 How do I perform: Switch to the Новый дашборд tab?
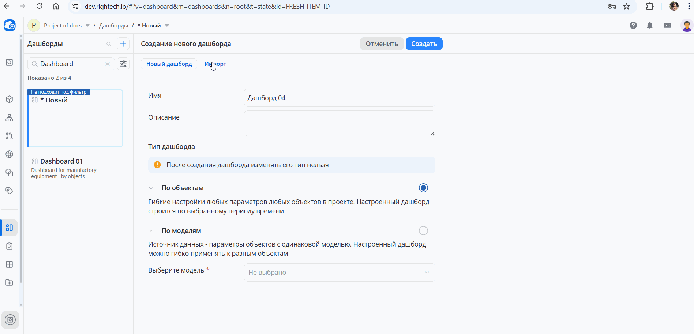click(x=169, y=64)
